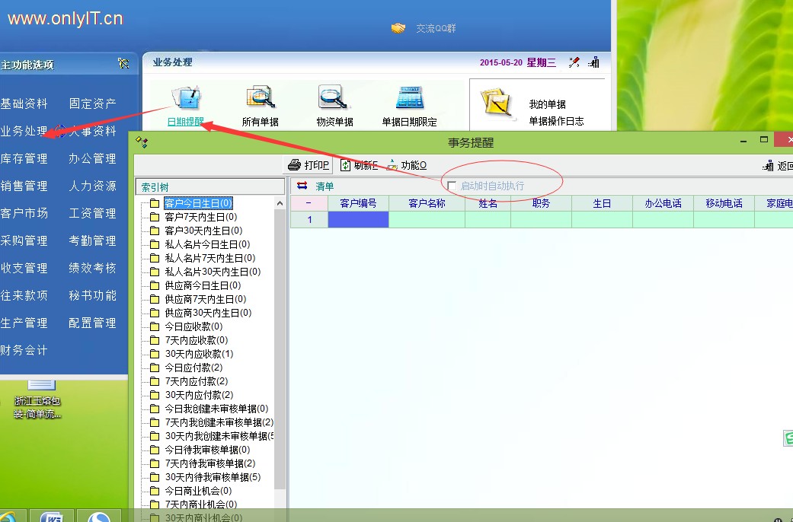Viewport: 793px width, 522px height.
Task: Click the 打印 printer button
Action: coord(308,165)
